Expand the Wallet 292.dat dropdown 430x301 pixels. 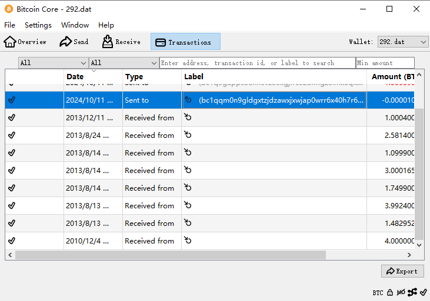tap(403, 42)
